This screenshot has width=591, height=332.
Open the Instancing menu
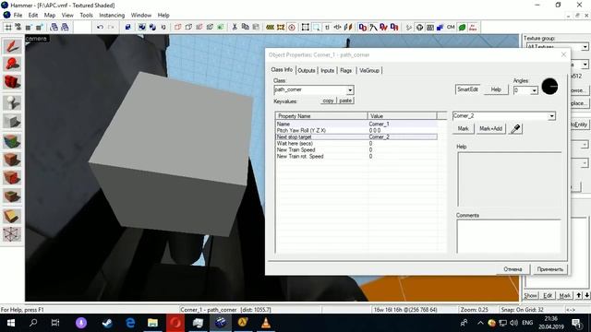112,15
